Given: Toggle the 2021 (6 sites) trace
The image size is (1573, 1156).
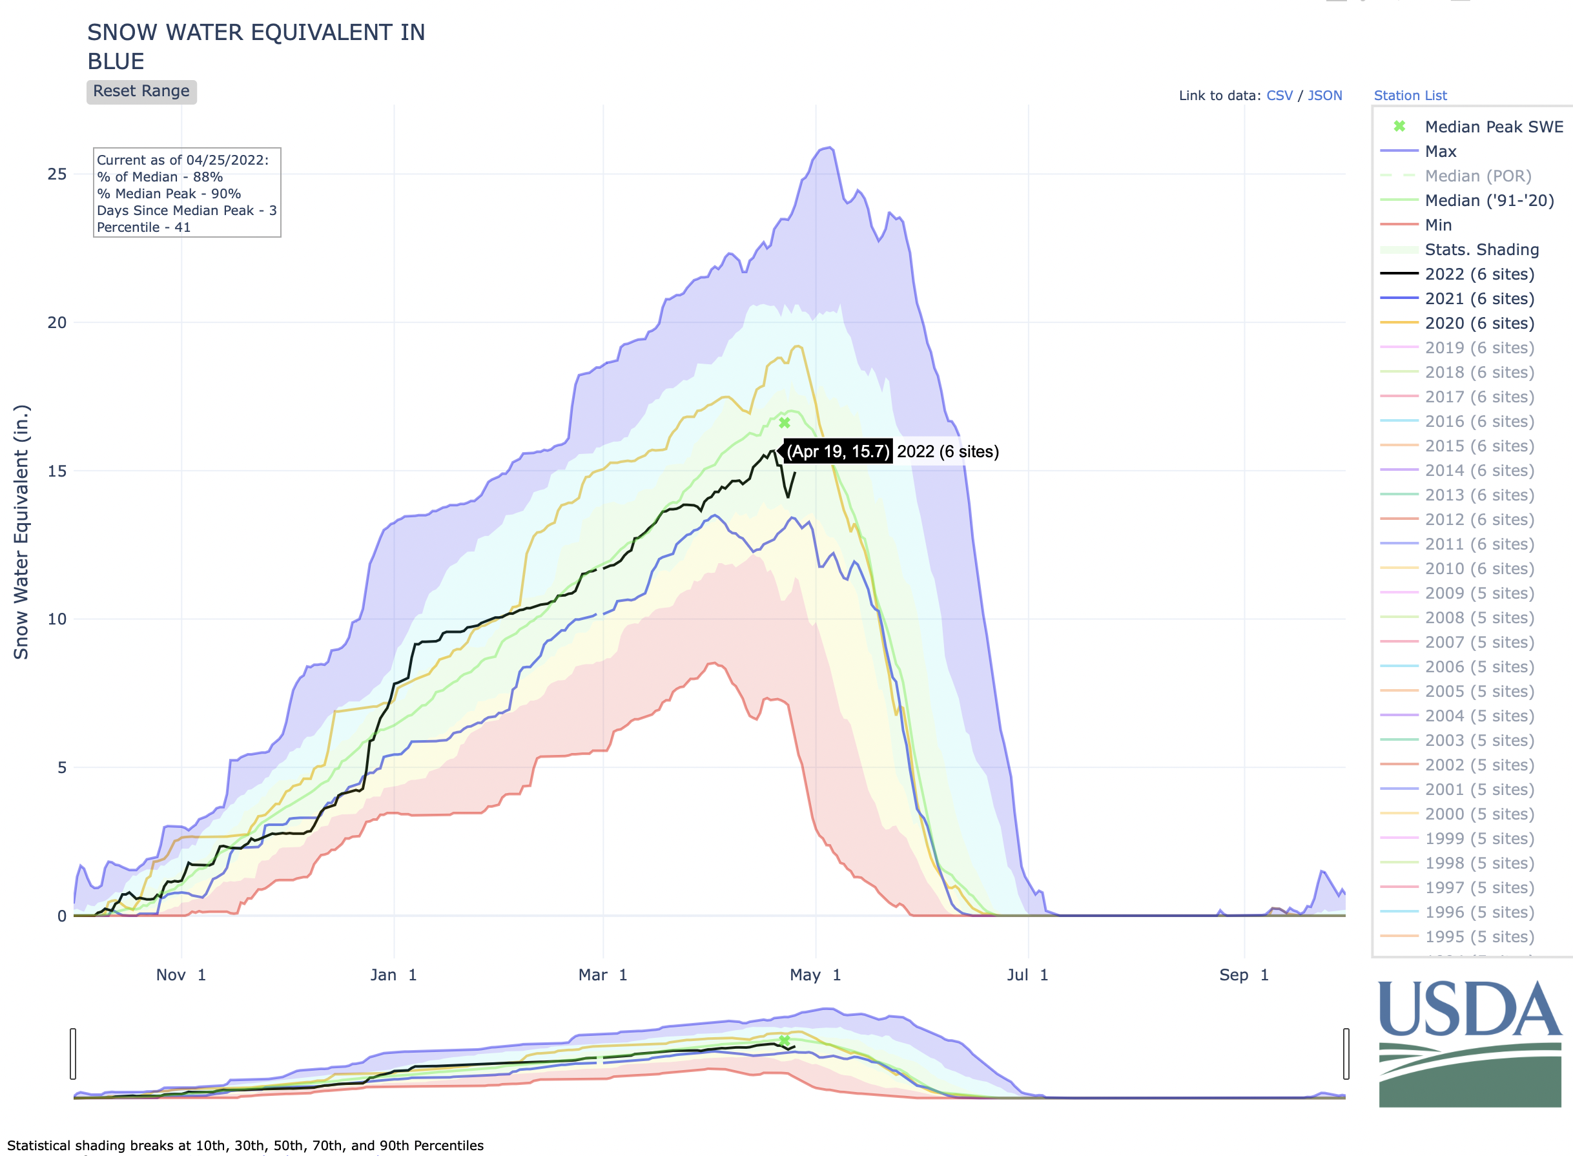Looking at the screenshot, I should pos(1479,298).
